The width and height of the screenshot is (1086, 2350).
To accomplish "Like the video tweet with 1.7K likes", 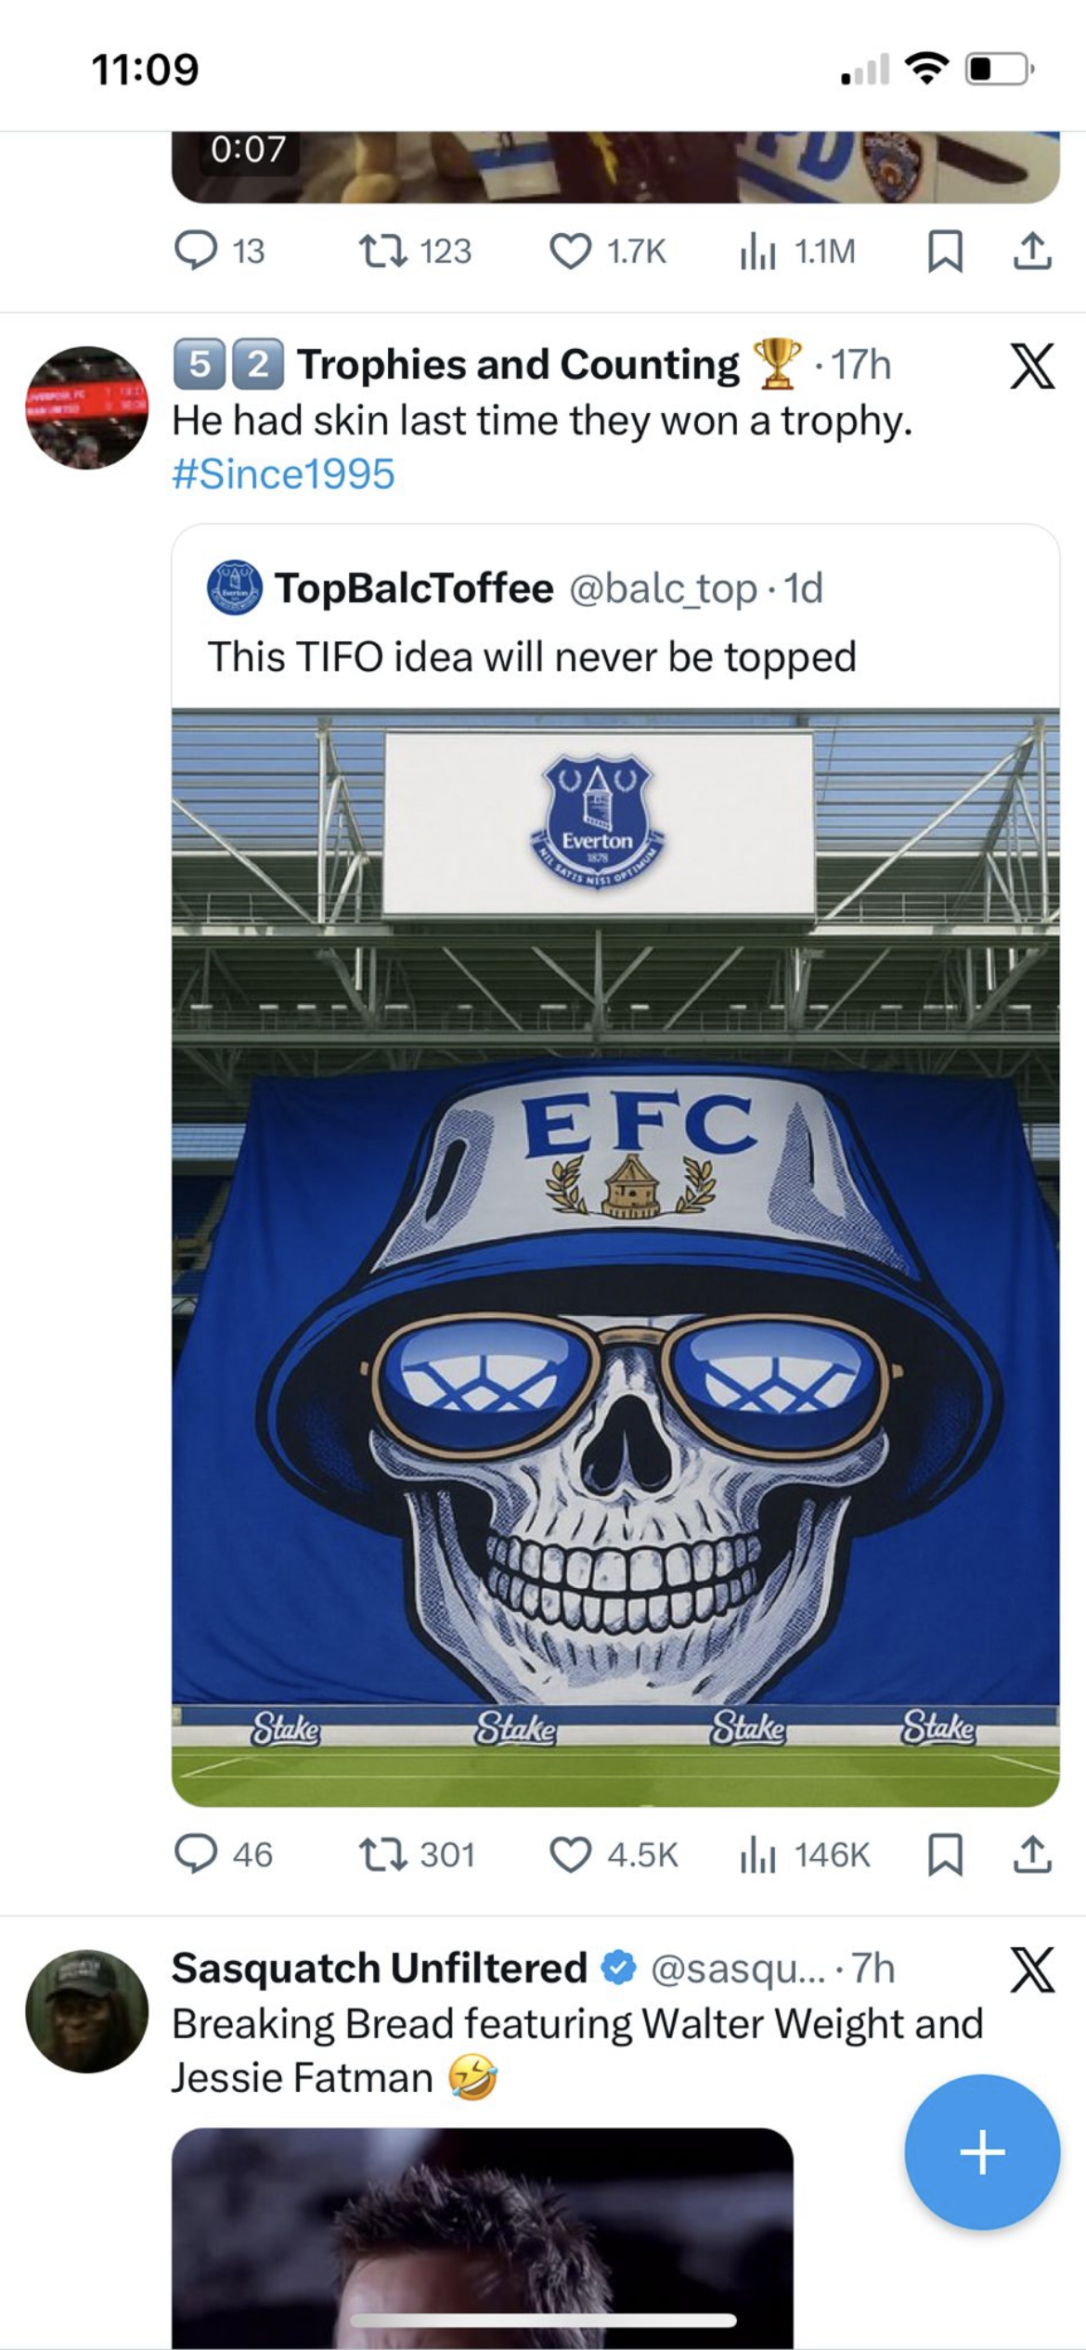I will click(608, 251).
